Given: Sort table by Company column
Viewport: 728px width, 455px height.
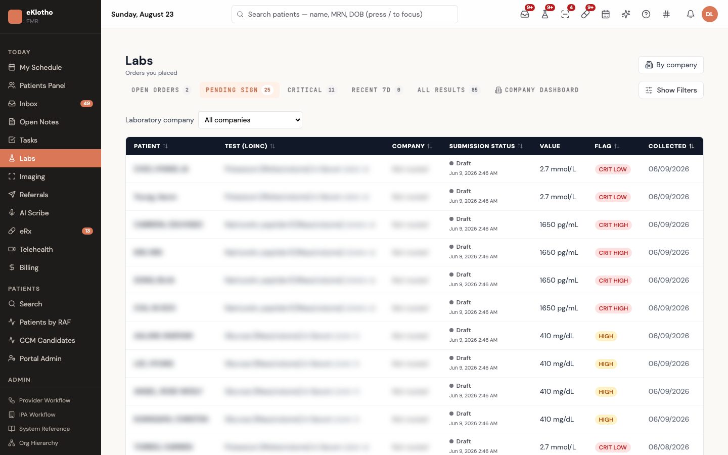Looking at the screenshot, I should pos(412,146).
